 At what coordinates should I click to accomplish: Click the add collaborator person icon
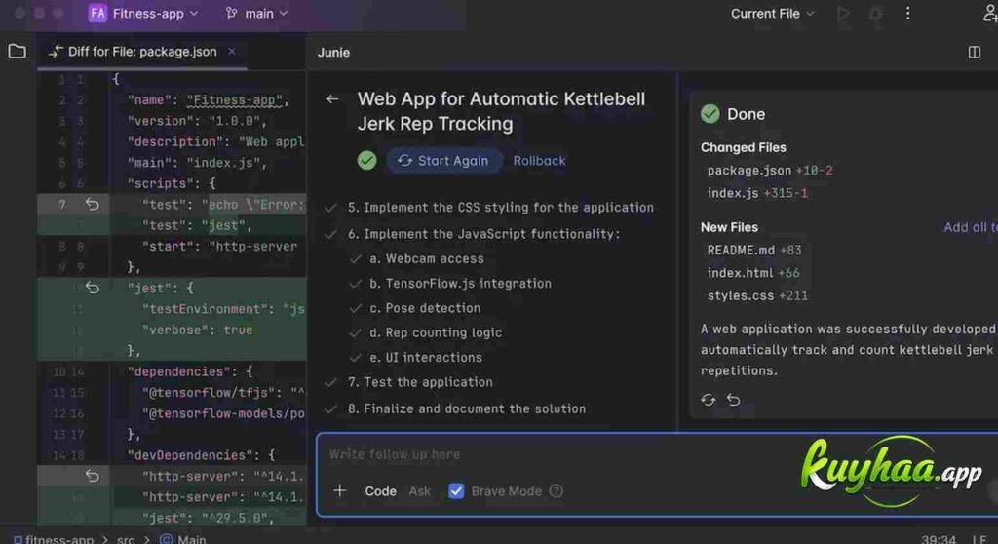[x=990, y=14]
